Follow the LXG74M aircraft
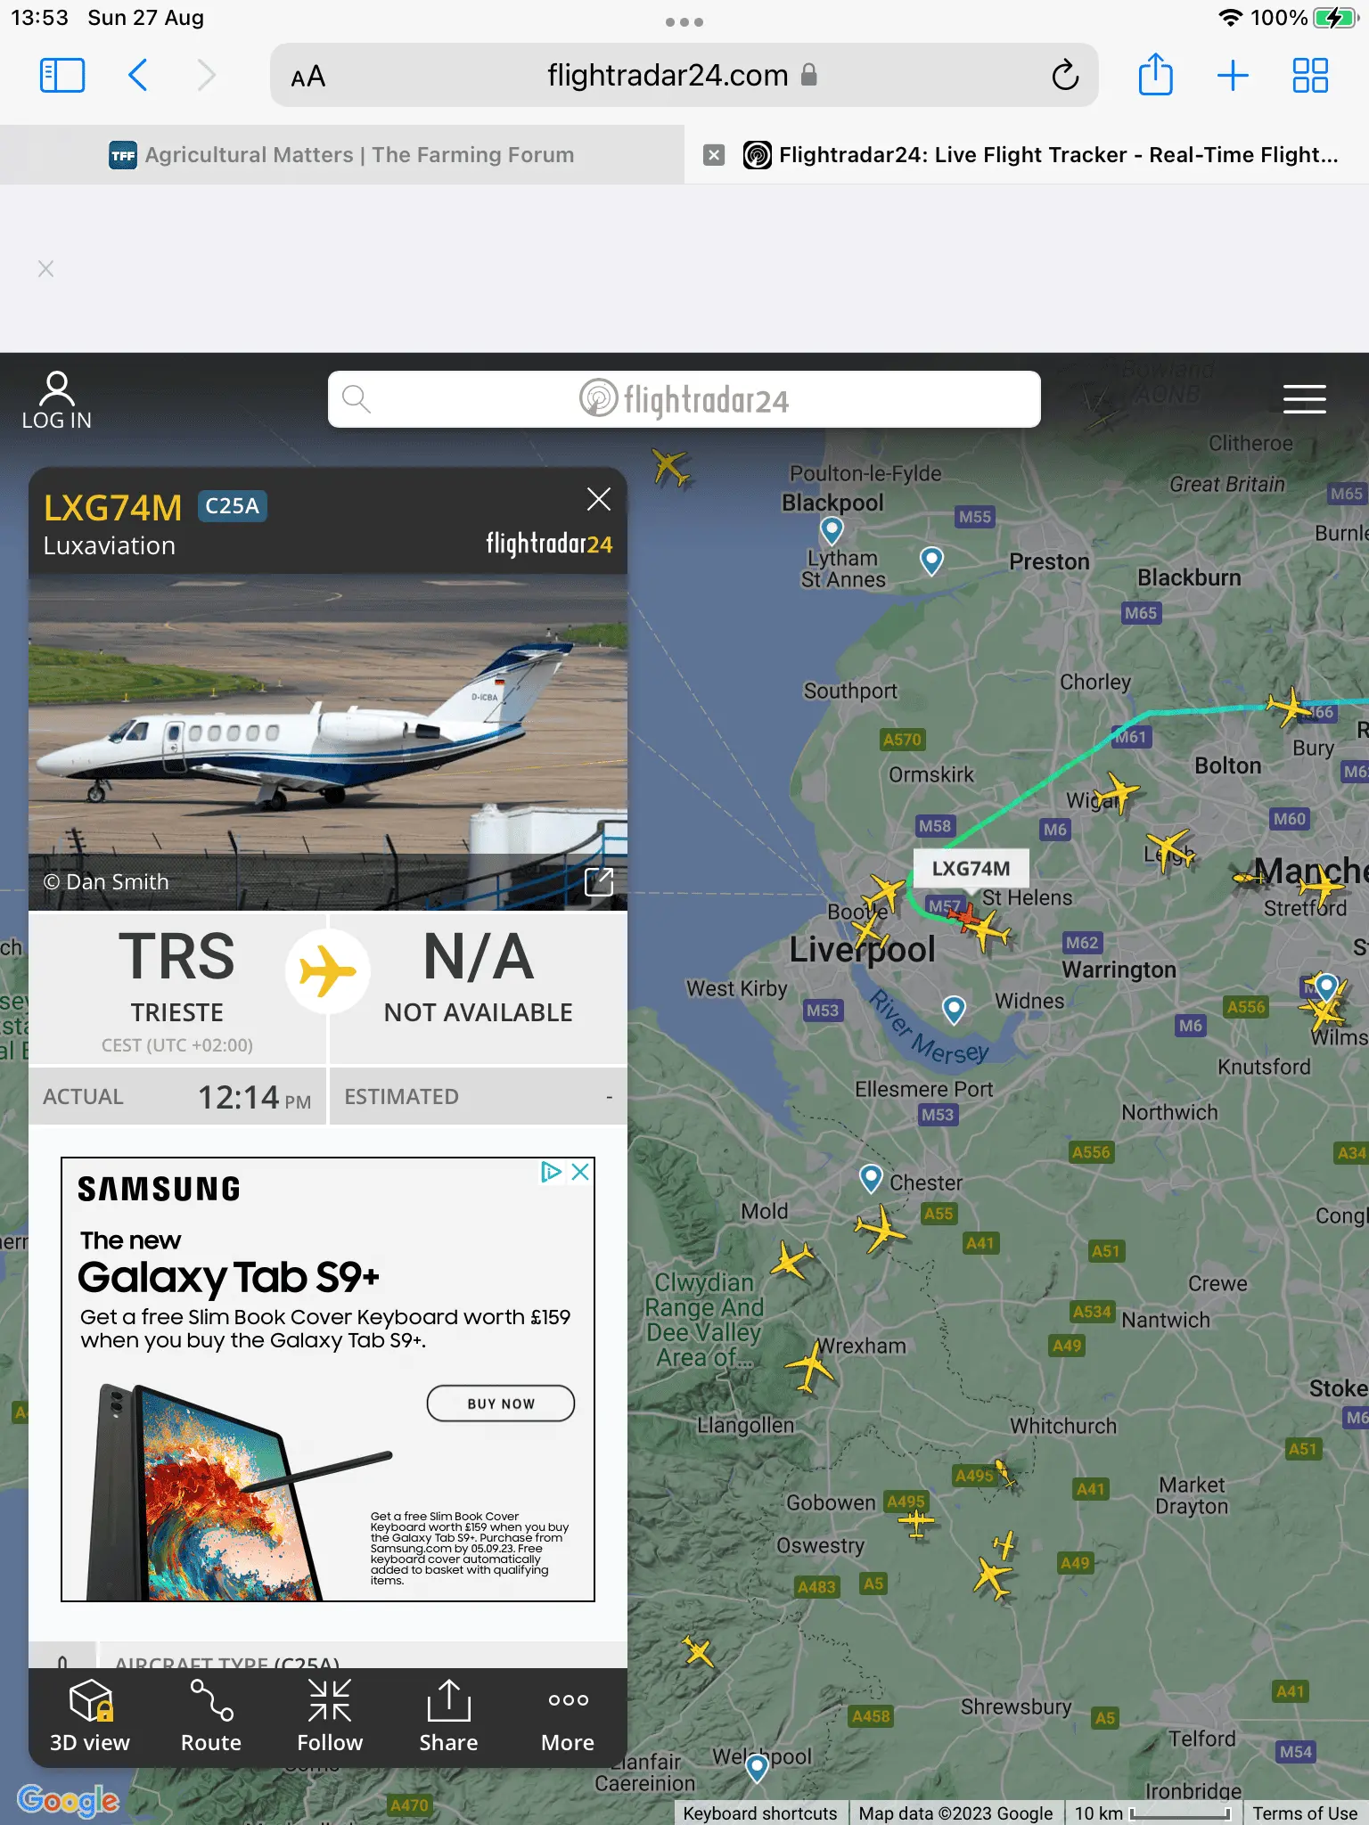 pos(330,1716)
